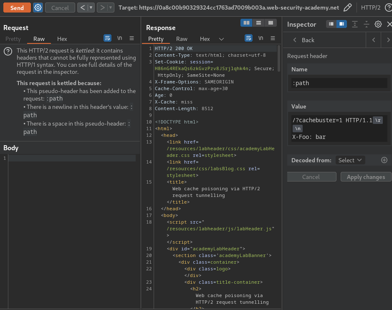The image size is (392, 310).
Task: Click the header Value text area
Action: 339,129
